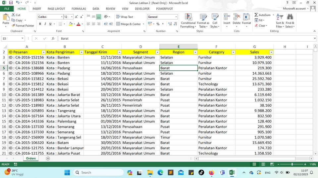318x178 pixels.
Task: Apply percent style formatting
Action: pyautogui.click(x=158, y=24)
